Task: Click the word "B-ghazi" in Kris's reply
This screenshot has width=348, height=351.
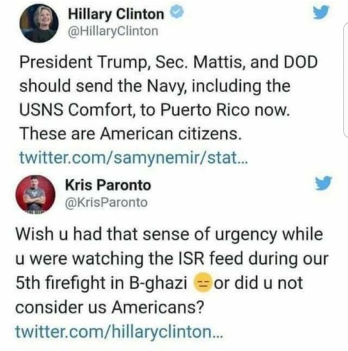Action: click(158, 283)
